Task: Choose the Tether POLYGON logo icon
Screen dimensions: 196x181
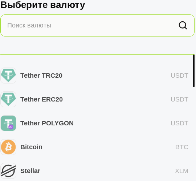Action: 8,123
